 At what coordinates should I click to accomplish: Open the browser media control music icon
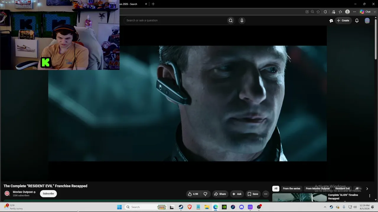tap(333, 12)
